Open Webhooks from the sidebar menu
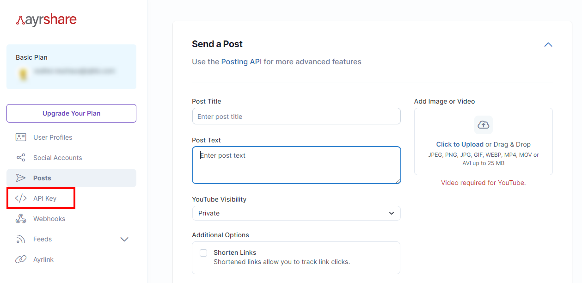The width and height of the screenshot is (582, 283). pyautogui.click(x=49, y=219)
